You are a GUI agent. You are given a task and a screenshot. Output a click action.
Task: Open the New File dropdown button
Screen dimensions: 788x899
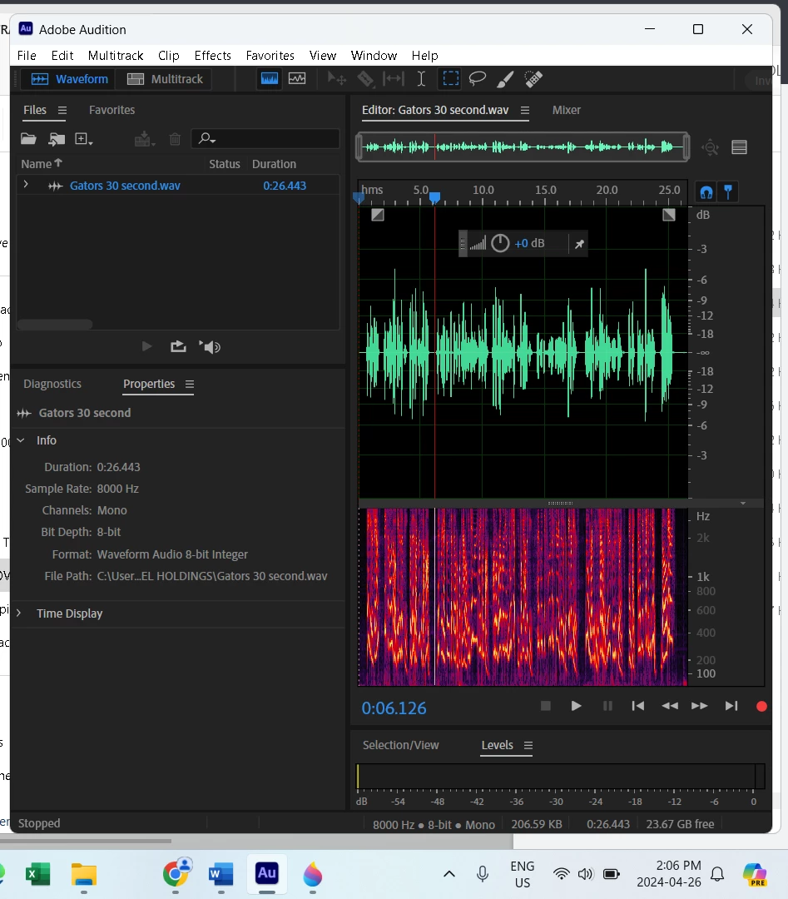click(84, 139)
